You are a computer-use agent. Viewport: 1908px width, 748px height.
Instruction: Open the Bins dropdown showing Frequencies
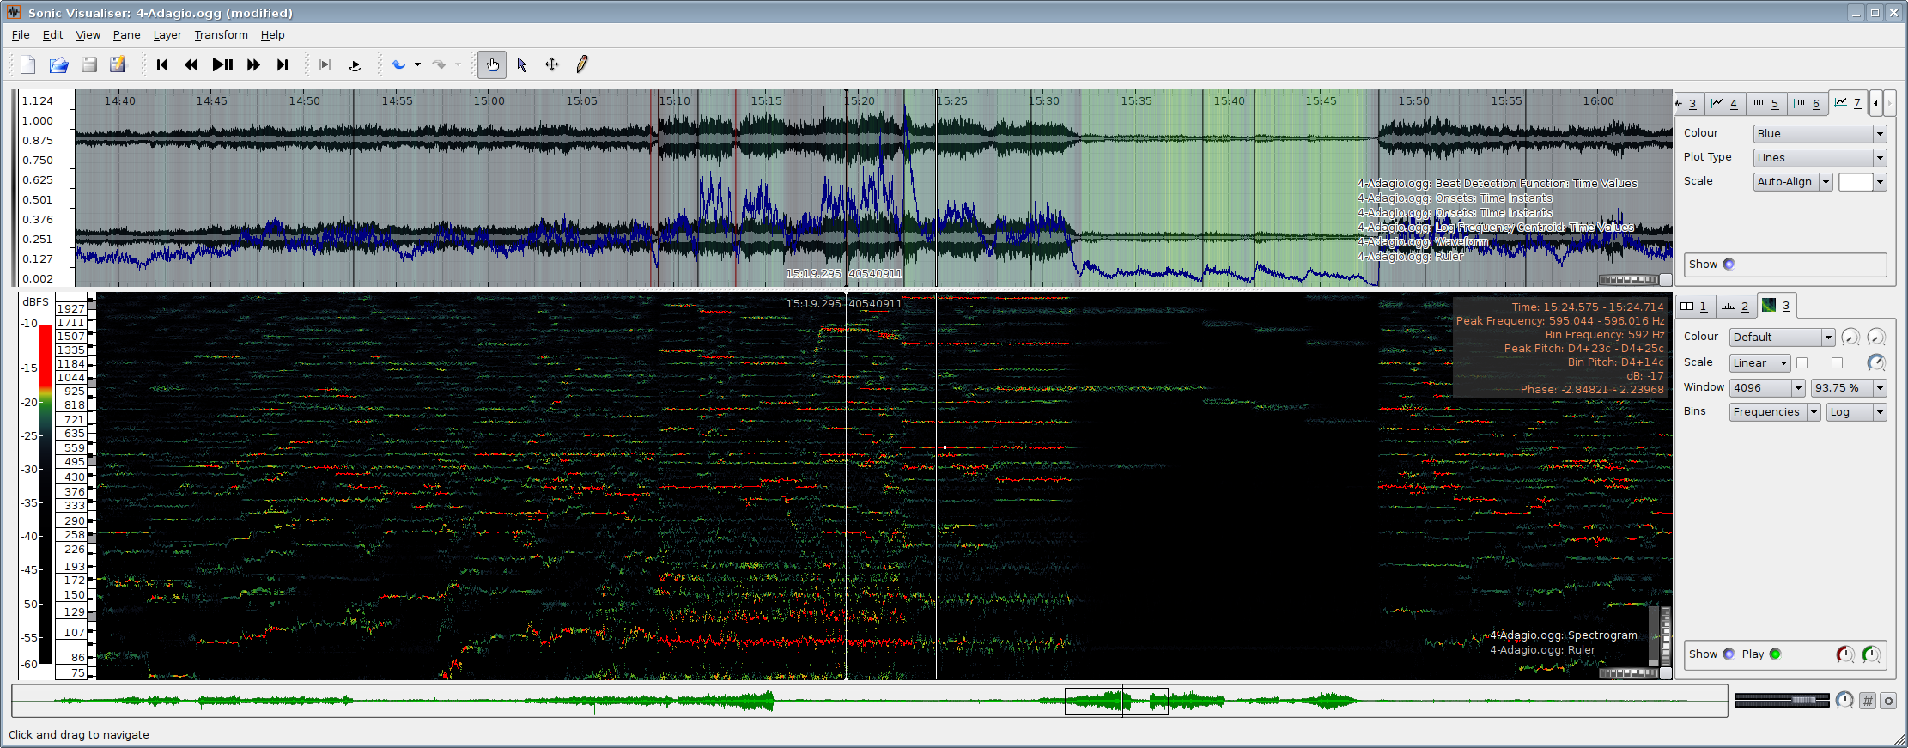pyautogui.click(x=1774, y=412)
